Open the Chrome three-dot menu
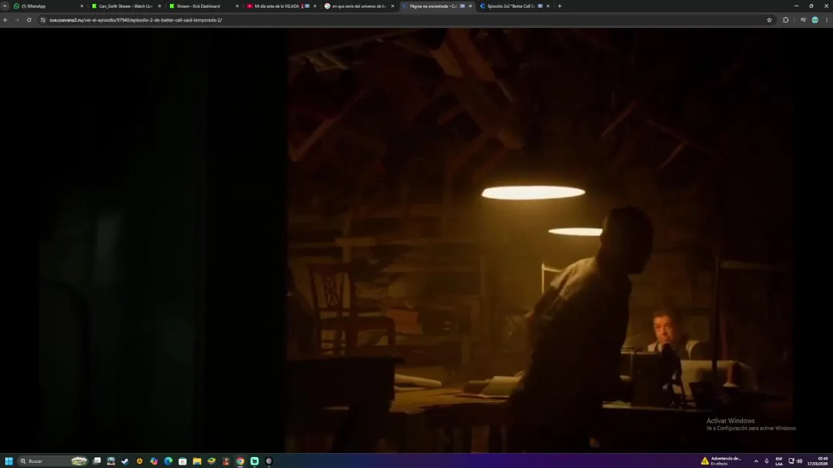The height and width of the screenshot is (468, 833). (826, 20)
